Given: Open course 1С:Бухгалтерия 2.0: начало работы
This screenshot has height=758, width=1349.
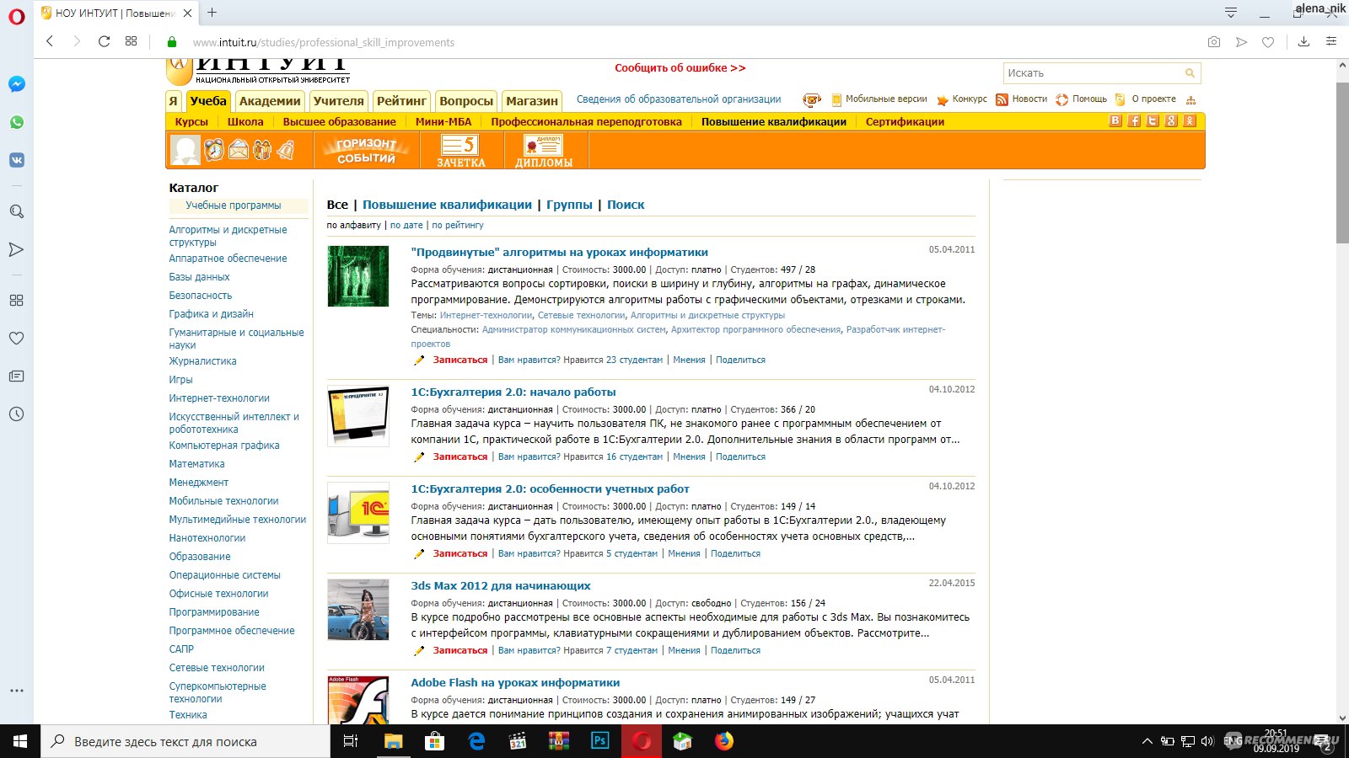Looking at the screenshot, I should pyautogui.click(x=513, y=392).
